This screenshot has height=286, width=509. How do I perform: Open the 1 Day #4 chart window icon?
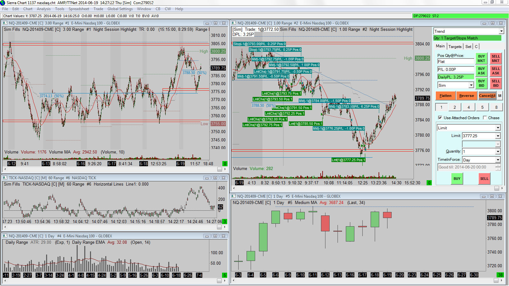[x=5, y=236]
